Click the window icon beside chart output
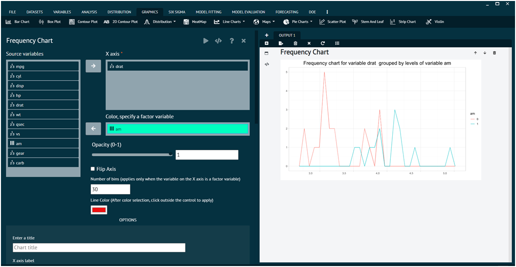Viewport: 516px width, 267px height. point(267,53)
